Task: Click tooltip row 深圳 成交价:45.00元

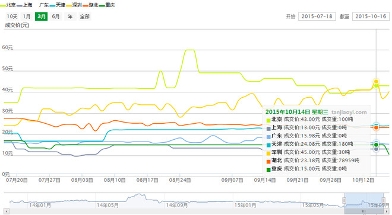Action: (308, 152)
